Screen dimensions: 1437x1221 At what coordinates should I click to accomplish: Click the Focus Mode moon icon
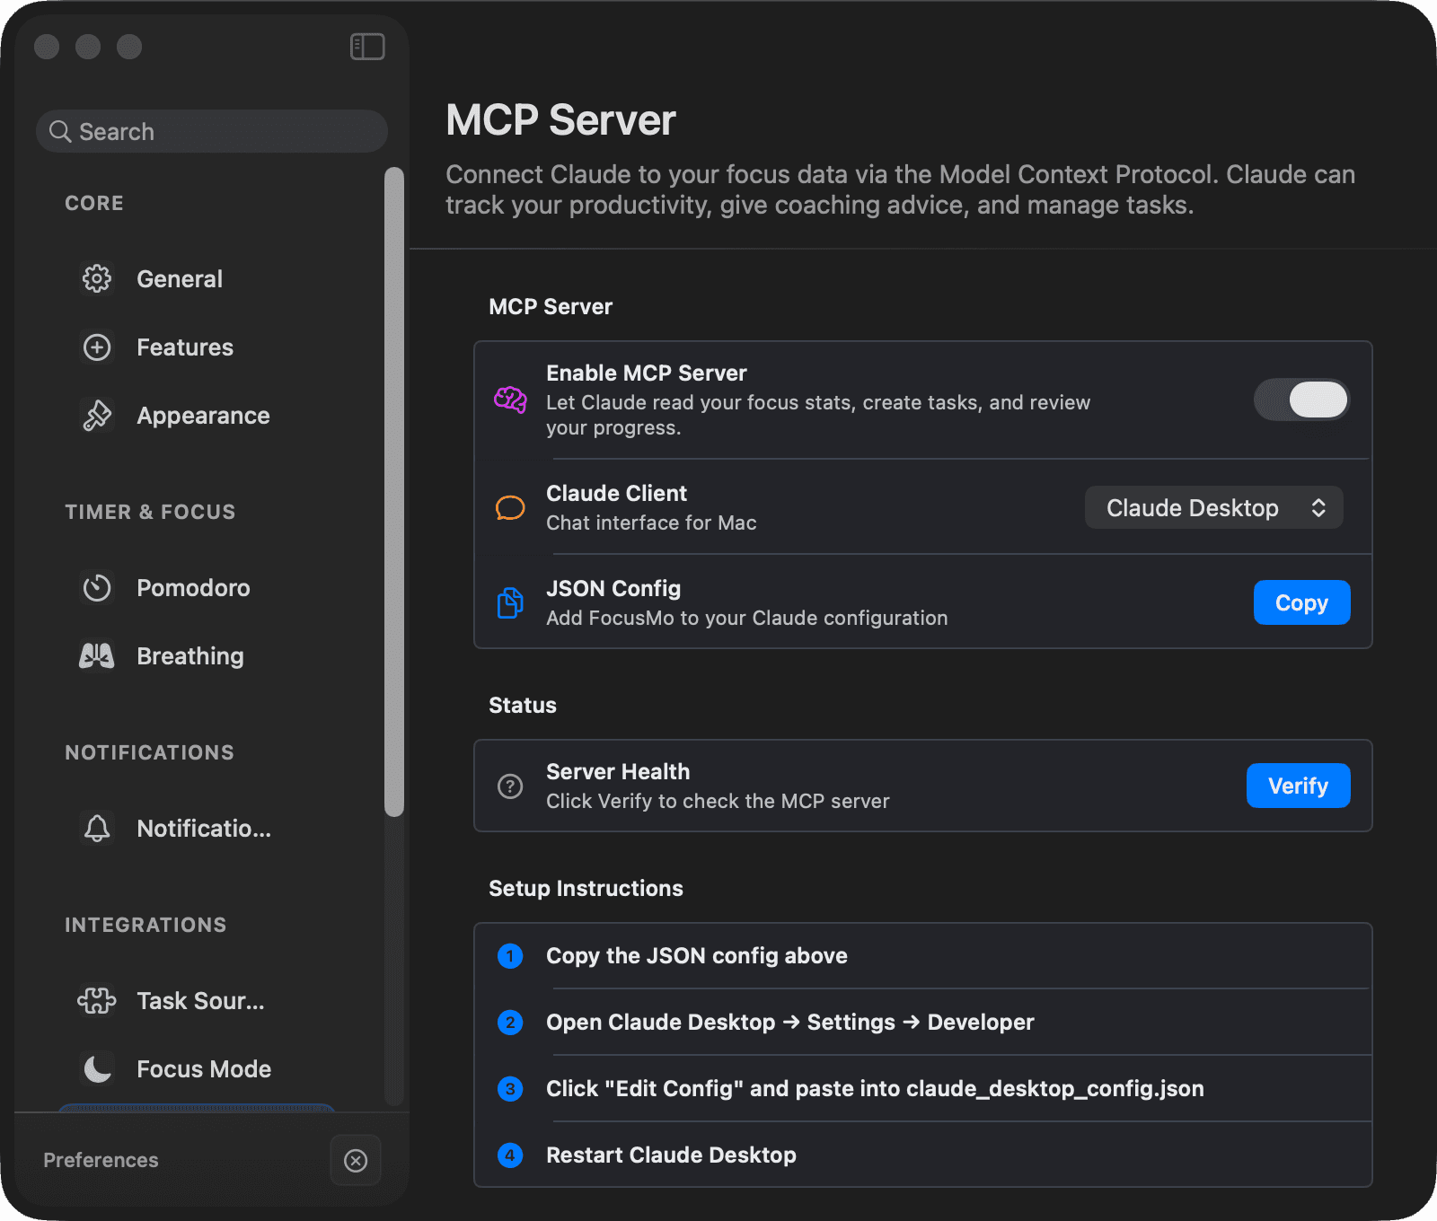point(97,1068)
